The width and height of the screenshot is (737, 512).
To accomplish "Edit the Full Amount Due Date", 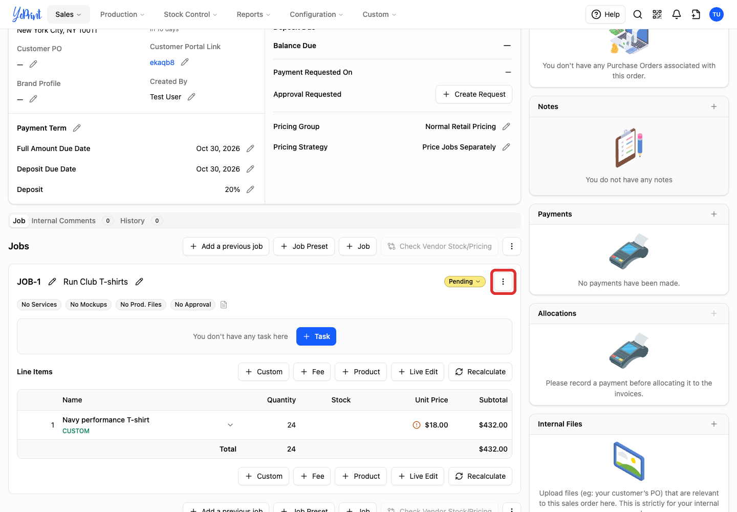I will point(250,148).
